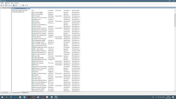This screenshot has width=176, height=99.
Task: Select the Razer Central Service row
Action: click(56, 61)
